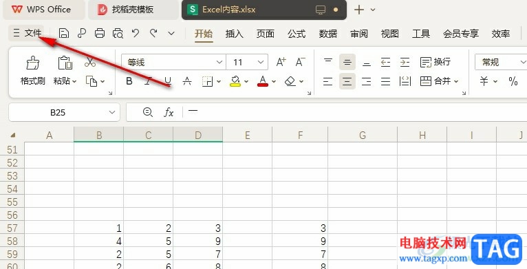The width and height of the screenshot is (527, 269).
Task: Open the 数据 ribbon tab
Action: tap(327, 34)
